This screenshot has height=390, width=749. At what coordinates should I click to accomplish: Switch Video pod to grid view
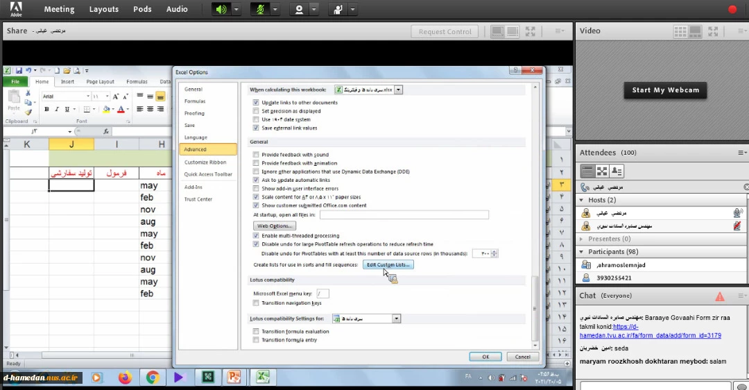[x=680, y=31]
